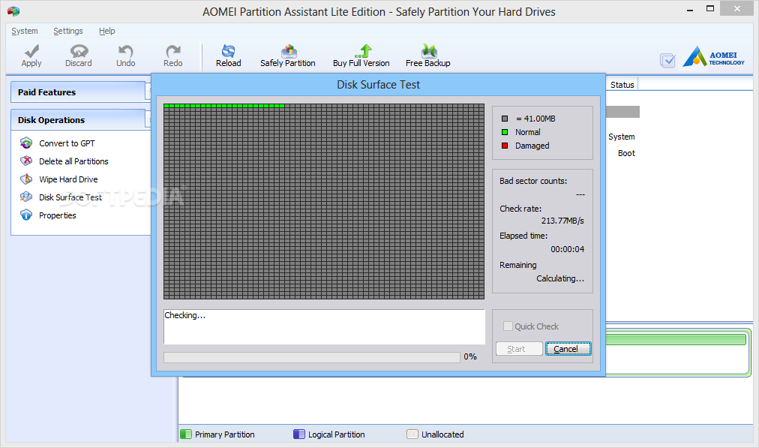
Task: Click the Logical Partition legend swatch
Action: tap(299, 434)
